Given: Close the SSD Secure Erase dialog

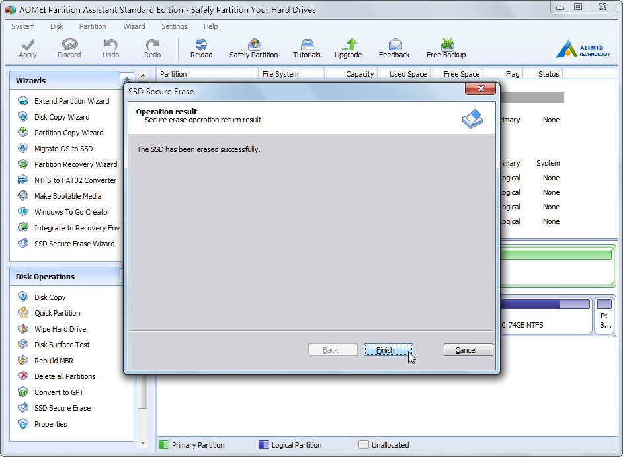Looking at the screenshot, I should [x=480, y=88].
